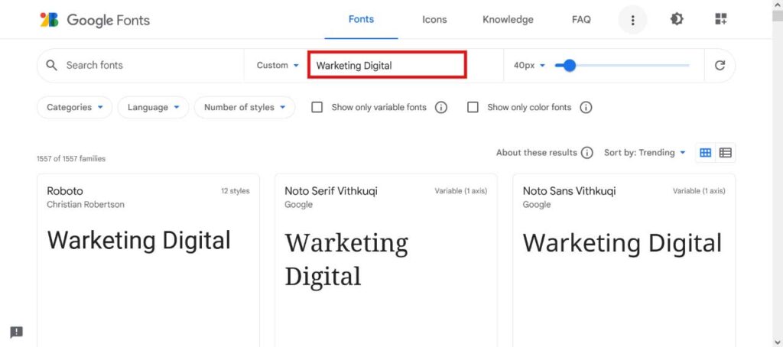The width and height of the screenshot is (783, 347).
Task: Click the Google Fonts logo
Action: point(95,20)
